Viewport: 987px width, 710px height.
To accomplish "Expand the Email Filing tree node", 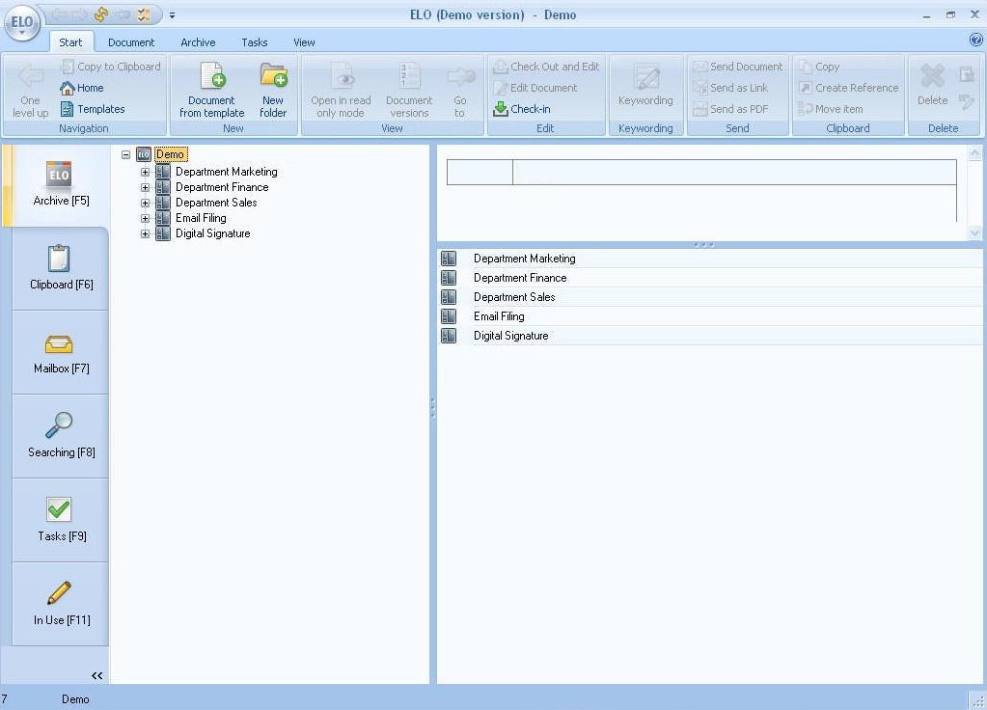I will pyautogui.click(x=145, y=218).
